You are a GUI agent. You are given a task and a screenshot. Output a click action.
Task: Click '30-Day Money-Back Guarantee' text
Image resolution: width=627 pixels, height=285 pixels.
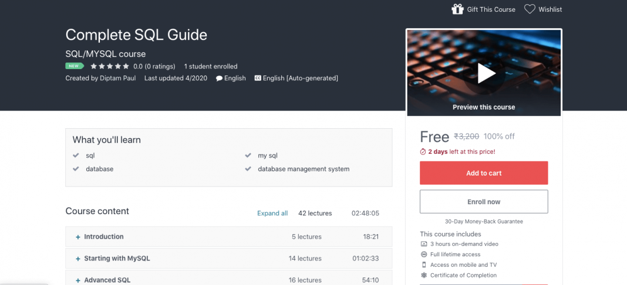coord(484,221)
